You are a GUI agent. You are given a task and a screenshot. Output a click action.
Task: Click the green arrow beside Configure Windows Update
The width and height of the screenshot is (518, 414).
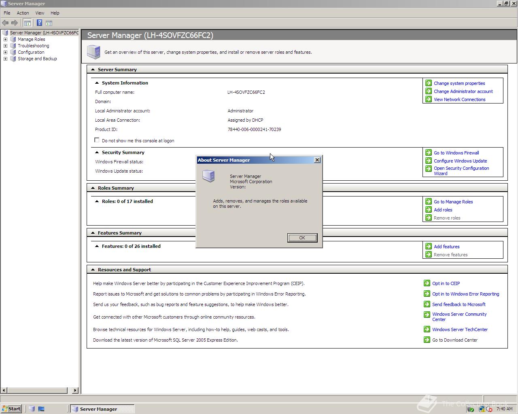pos(429,161)
